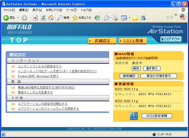Screen dimensions: 189x138
Task: Open エアステーションの設定を初期化する link
Action: 43,104
